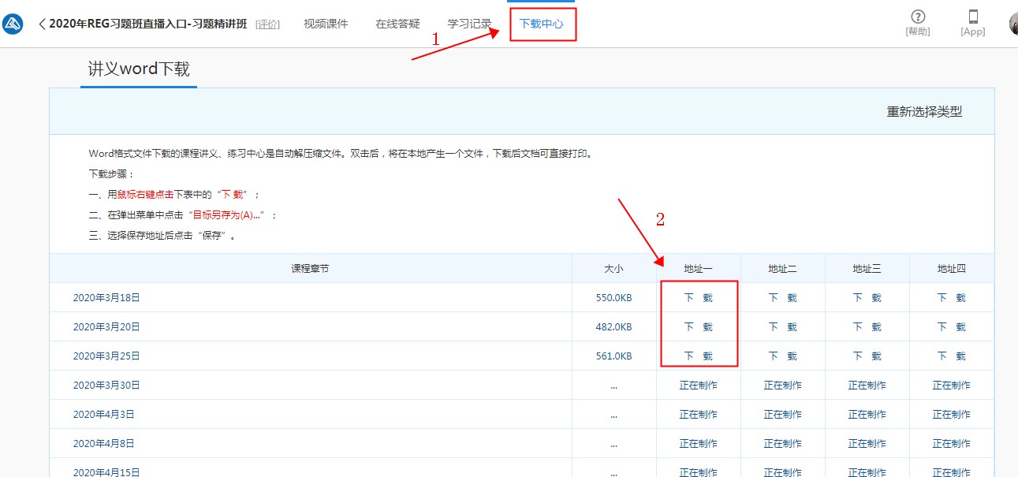1018x477 pixels.
Task: Download 2020年3月18日 file from 地址四
Action: tap(951, 298)
